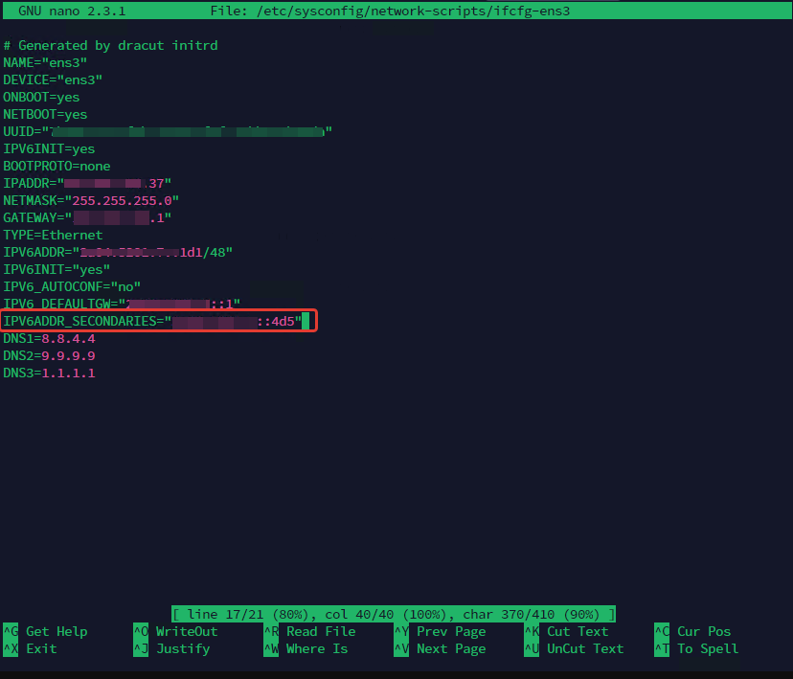This screenshot has height=679, width=793.
Task: Click the DNS1=8.8.4.4 line
Action: pos(49,338)
